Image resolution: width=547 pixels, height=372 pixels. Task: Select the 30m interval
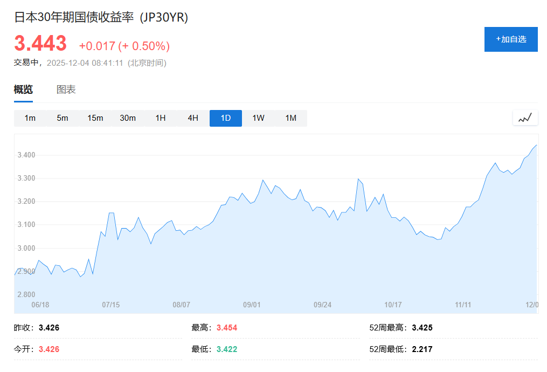coord(128,118)
